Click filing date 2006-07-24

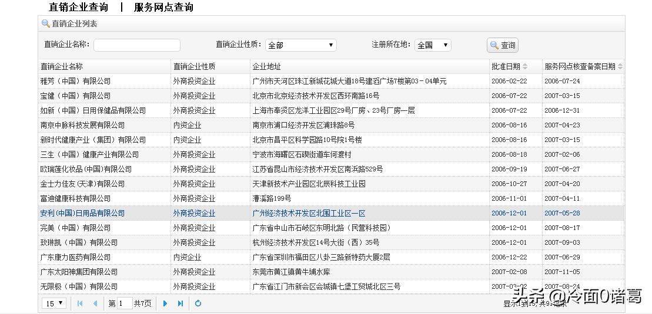pyautogui.click(x=562, y=81)
